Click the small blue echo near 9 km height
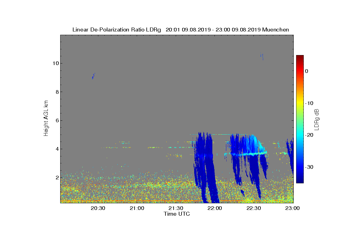 (x=93, y=76)
